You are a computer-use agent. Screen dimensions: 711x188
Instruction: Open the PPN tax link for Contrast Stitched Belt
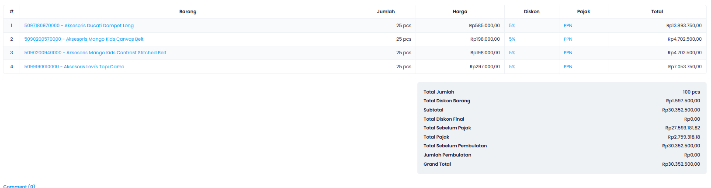(568, 53)
